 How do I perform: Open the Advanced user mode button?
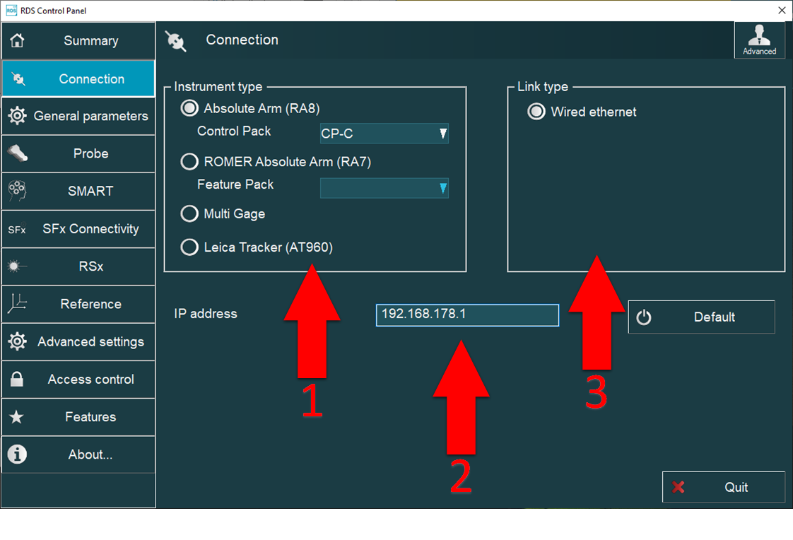[x=759, y=40]
